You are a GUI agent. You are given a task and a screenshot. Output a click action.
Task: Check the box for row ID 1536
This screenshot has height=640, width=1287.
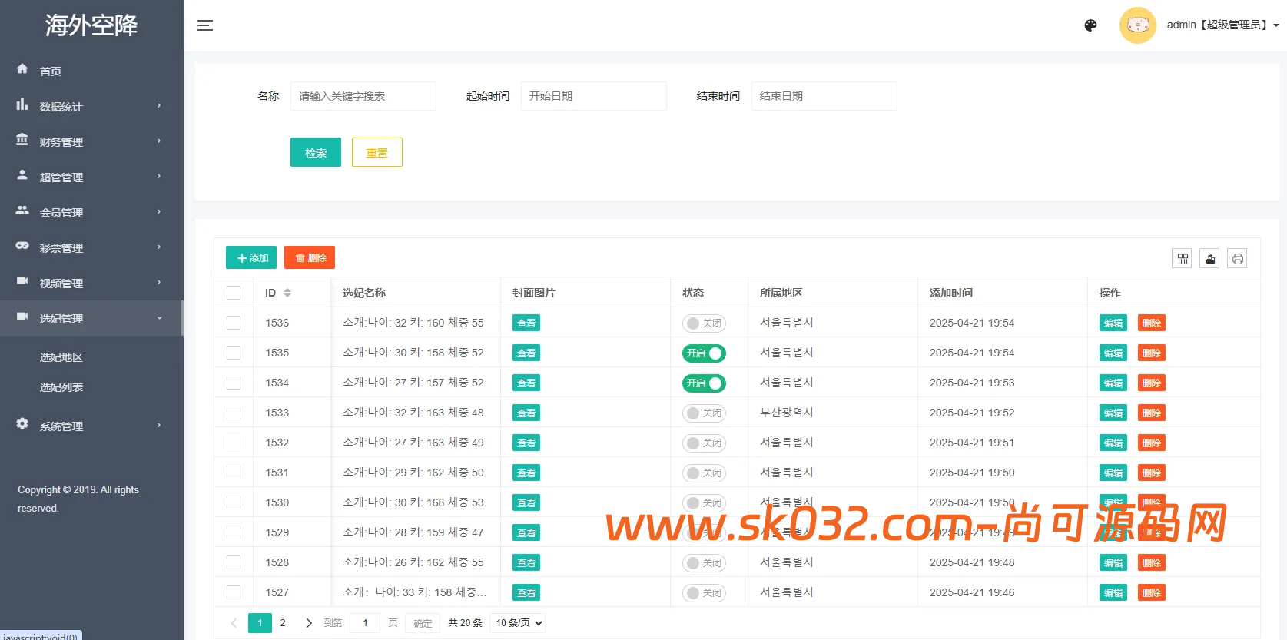click(234, 323)
